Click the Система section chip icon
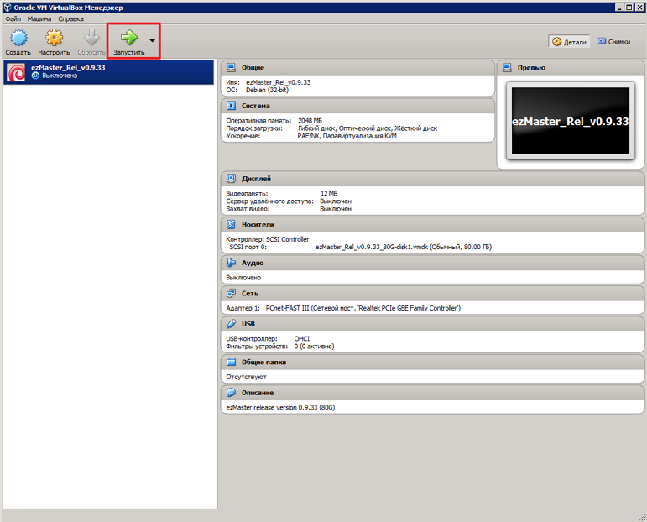Viewport: 647px width, 522px height. 231,106
